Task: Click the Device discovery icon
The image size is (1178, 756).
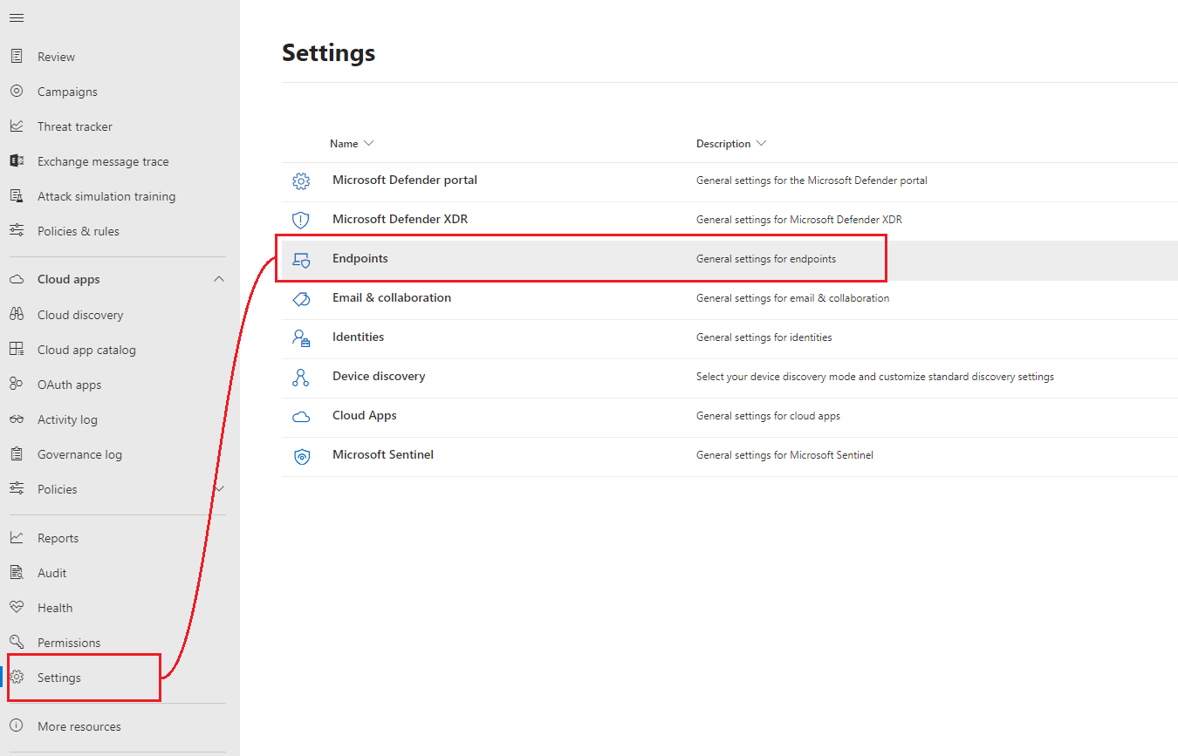Action: coord(301,377)
